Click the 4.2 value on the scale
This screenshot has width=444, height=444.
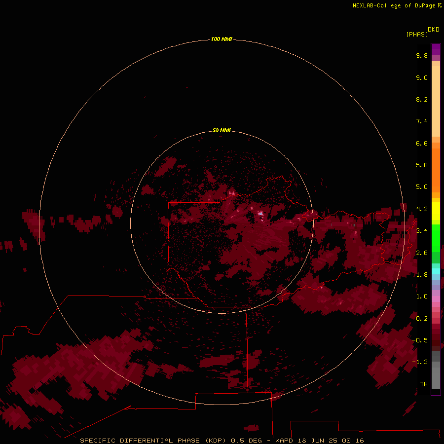(x=422, y=209)
